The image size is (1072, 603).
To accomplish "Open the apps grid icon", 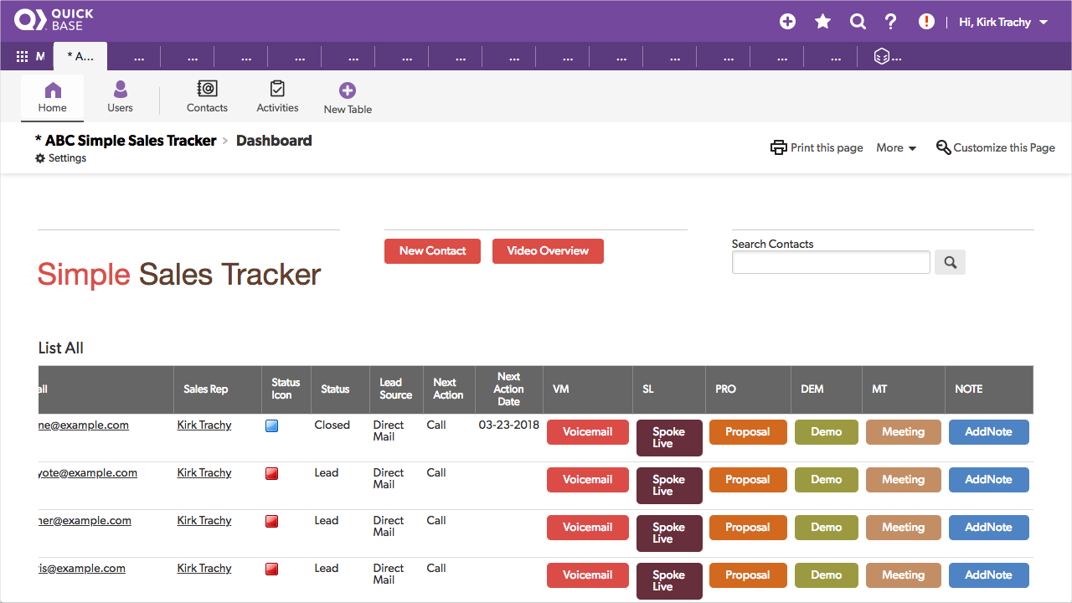I will coord(23,57).
